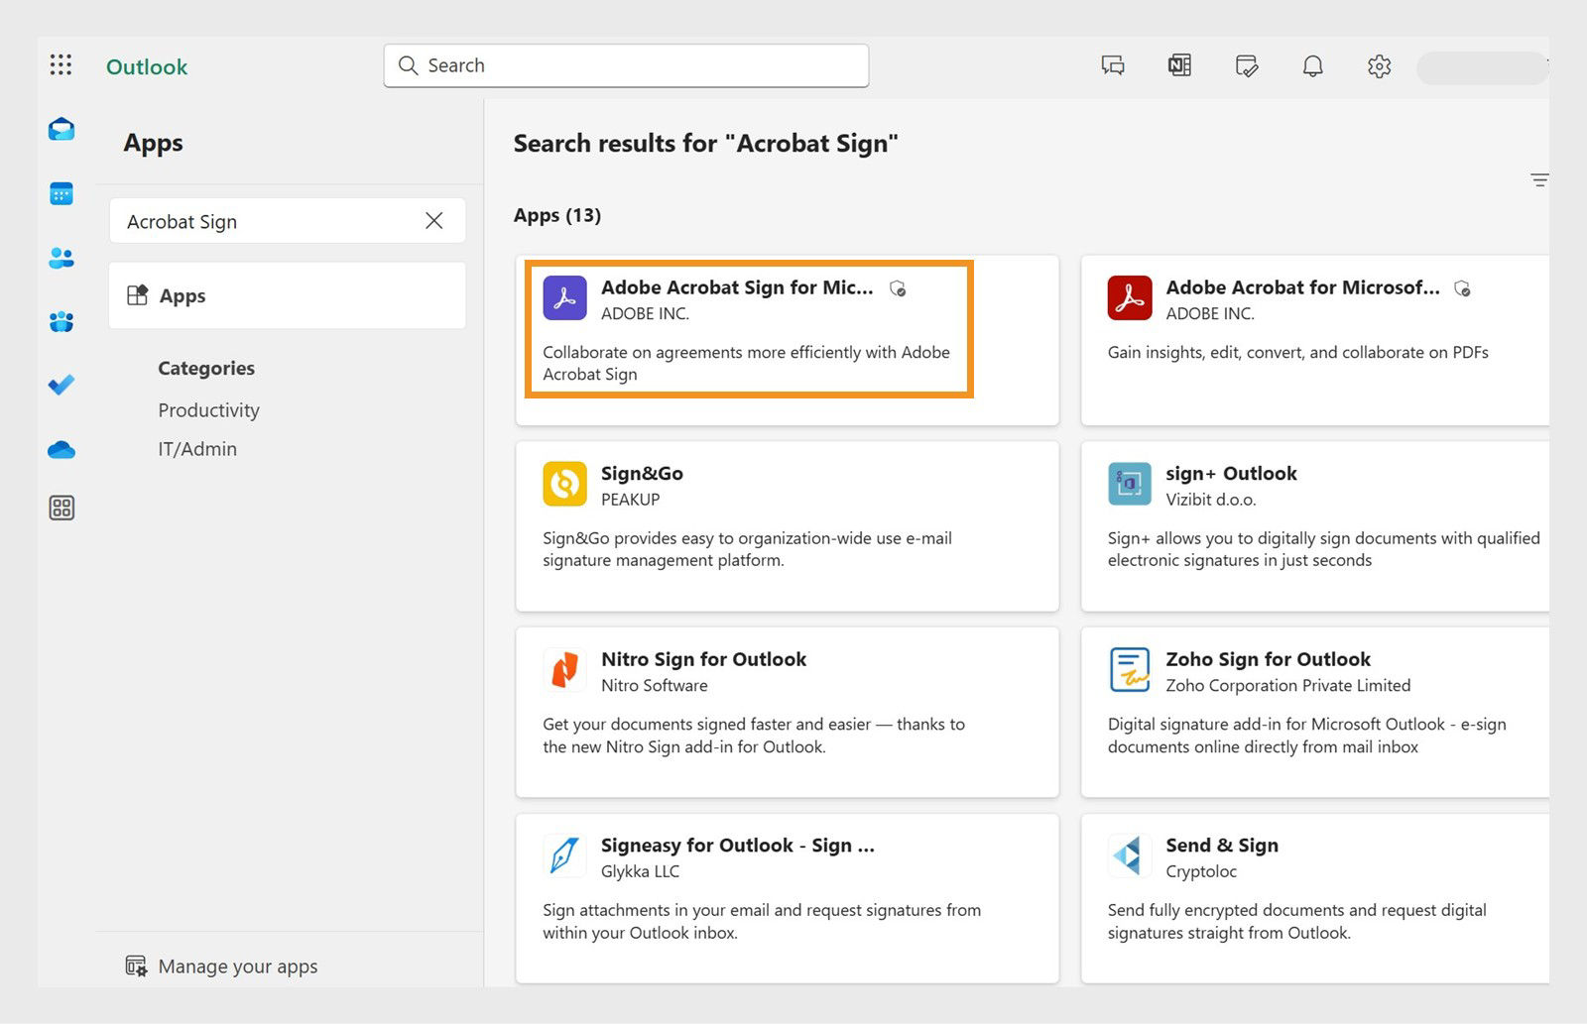Open Mail from the left rail
The image size is (1587, 1024).
[61, 129]
